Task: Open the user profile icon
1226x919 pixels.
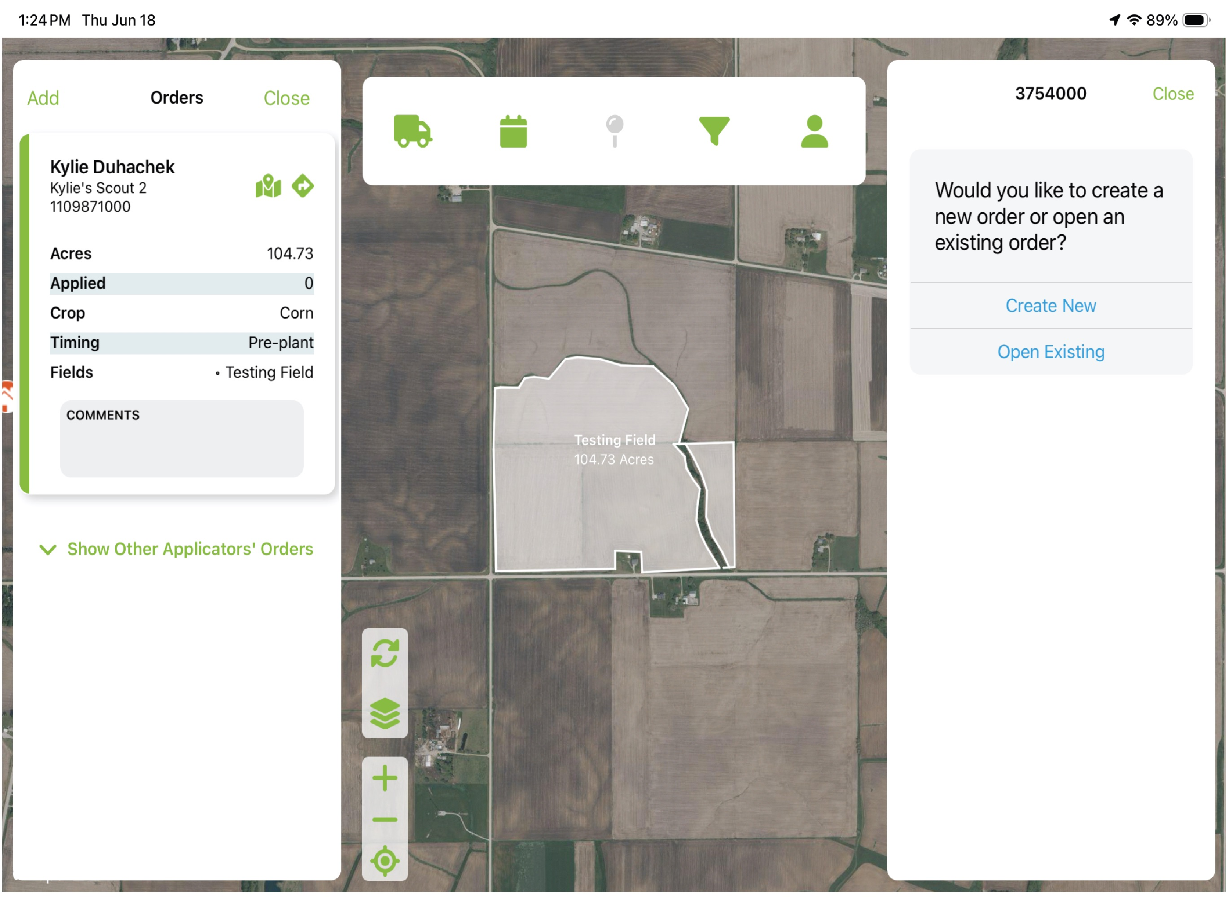Action: [x=814, y=131]
